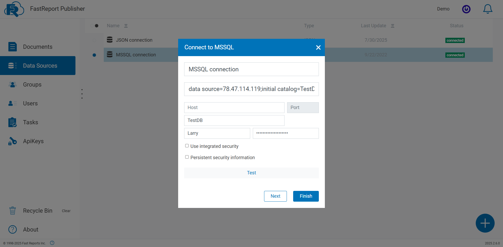This screenshot has width=503, height=247.
Task: Click the FastReport Publisher title
Action: (57, 9)
